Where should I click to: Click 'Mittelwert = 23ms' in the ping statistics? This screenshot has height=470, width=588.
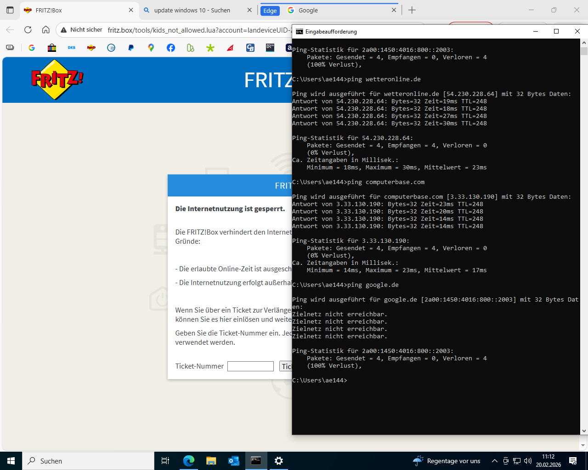pos(456,168)
